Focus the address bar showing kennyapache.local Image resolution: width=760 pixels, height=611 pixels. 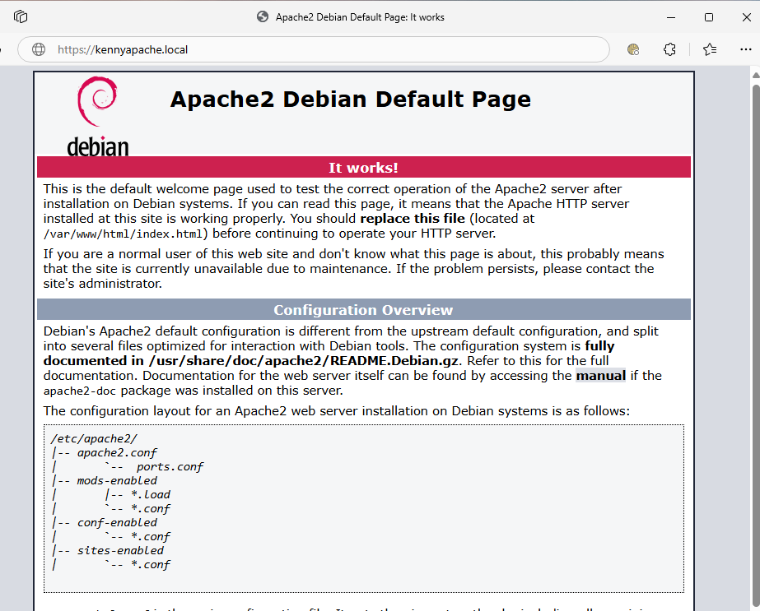314,49
